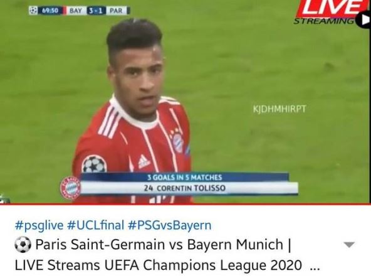This screenshot has height=278, width=371.
Task: Click the KJDHMHIRPT watermark text
Action: click(280, 109)
